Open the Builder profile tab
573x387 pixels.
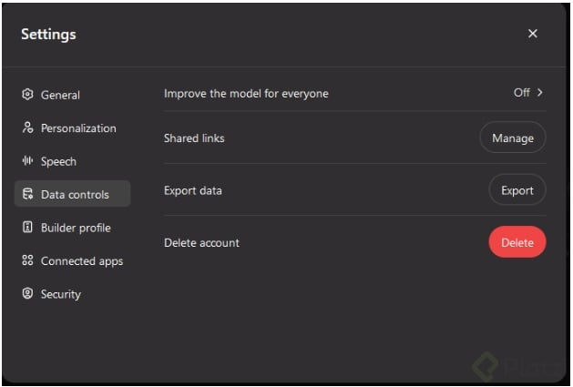(x=72, y=228)
